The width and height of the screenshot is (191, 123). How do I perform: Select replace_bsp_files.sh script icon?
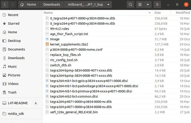click(x=47, y=55)
